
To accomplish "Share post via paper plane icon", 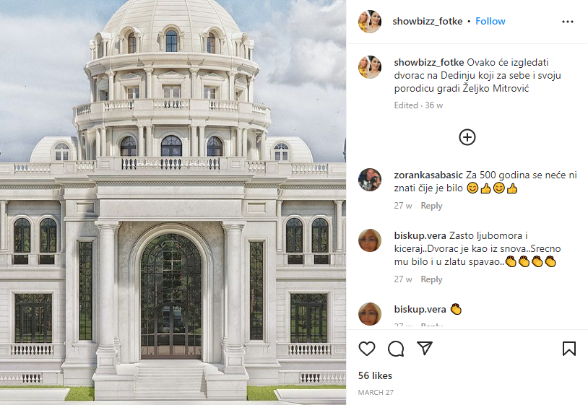I will (425, 348).
